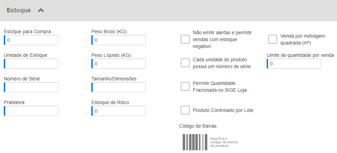
Task: Click into the Prateleira text box
Action: point(31,111)
